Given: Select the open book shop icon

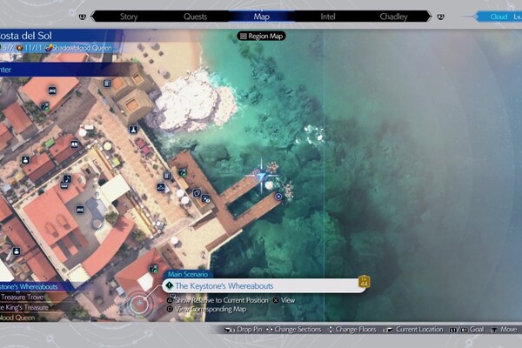Looking at the screenshot, I should click(74, 144).
